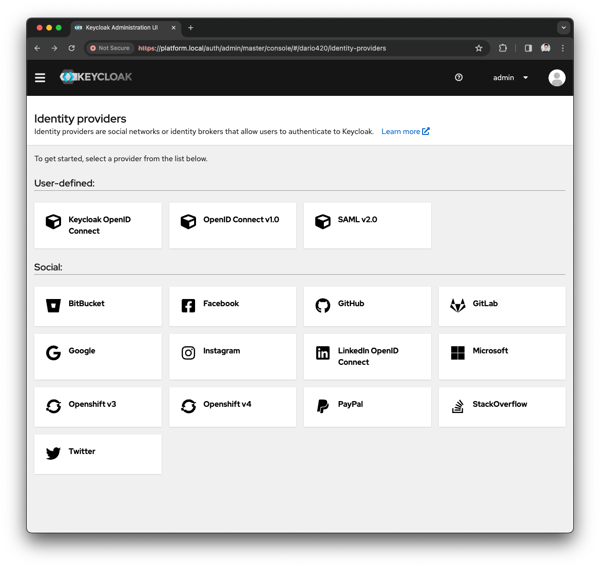600x568 pixels.
Task: Add the Facebook social provider
Action: (232, 306)
